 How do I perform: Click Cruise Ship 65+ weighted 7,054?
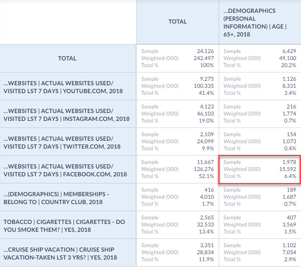click(x=289, y=252)
